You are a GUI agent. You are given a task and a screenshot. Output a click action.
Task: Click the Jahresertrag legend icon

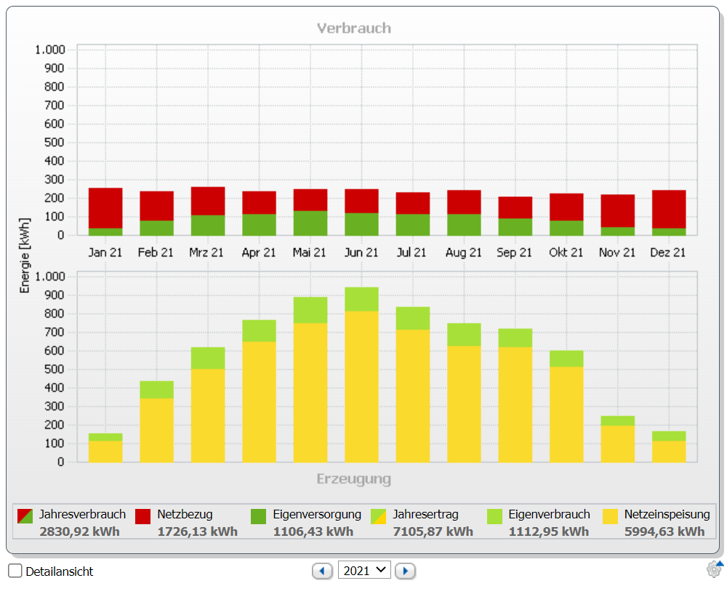(x=378, y=516)
